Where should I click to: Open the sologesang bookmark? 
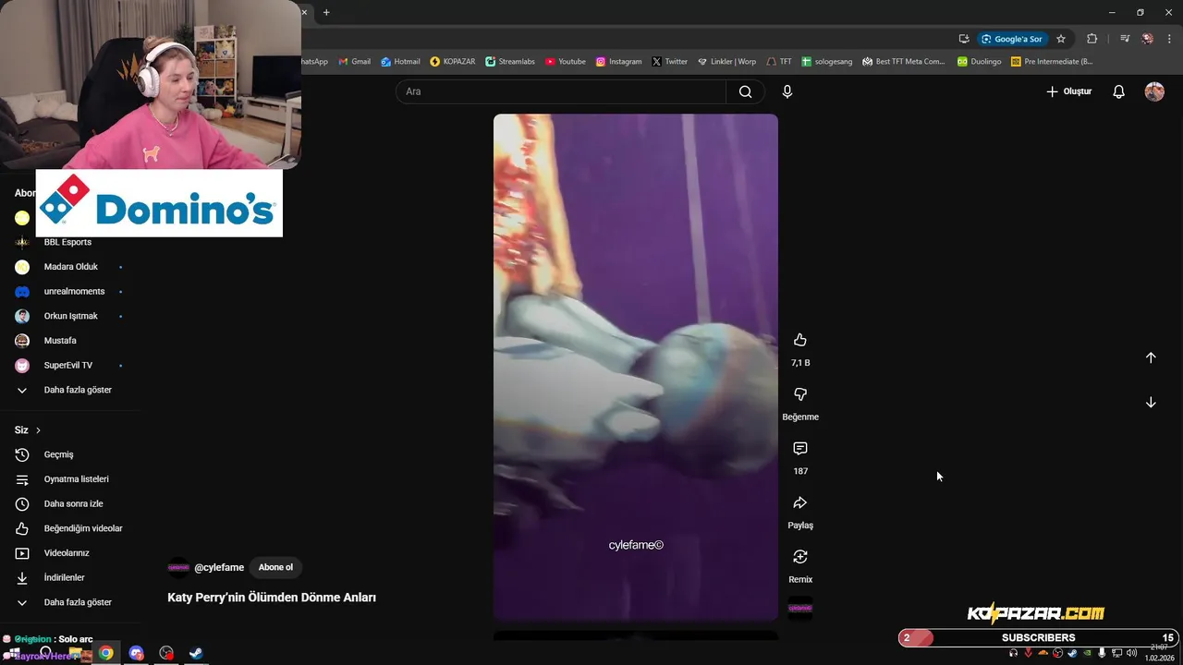coord(828,62)
